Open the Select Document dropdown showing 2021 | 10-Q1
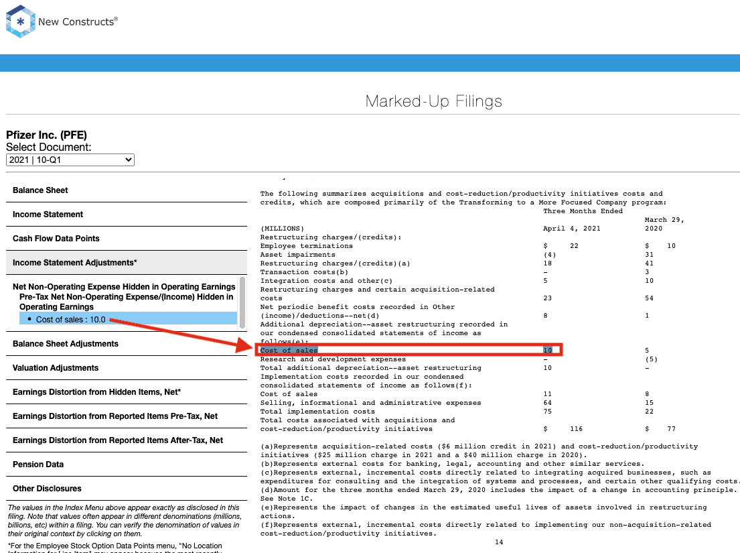 [x=70, y=160]
